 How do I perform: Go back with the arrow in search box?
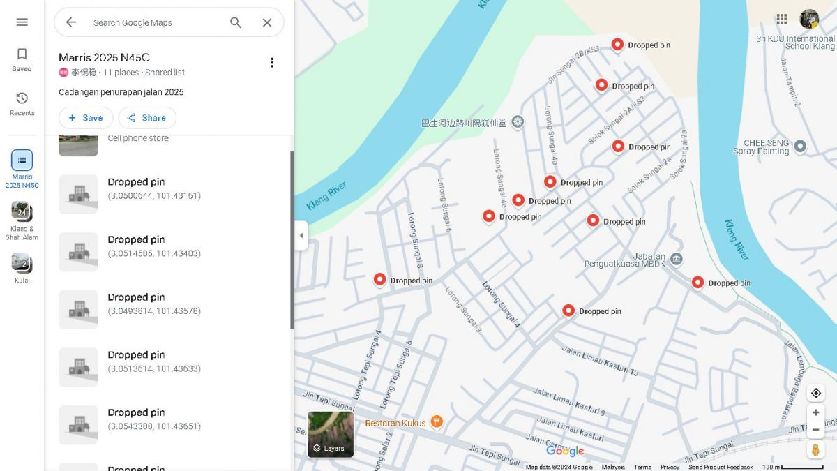pyautogui.click(x=70, y=22)
